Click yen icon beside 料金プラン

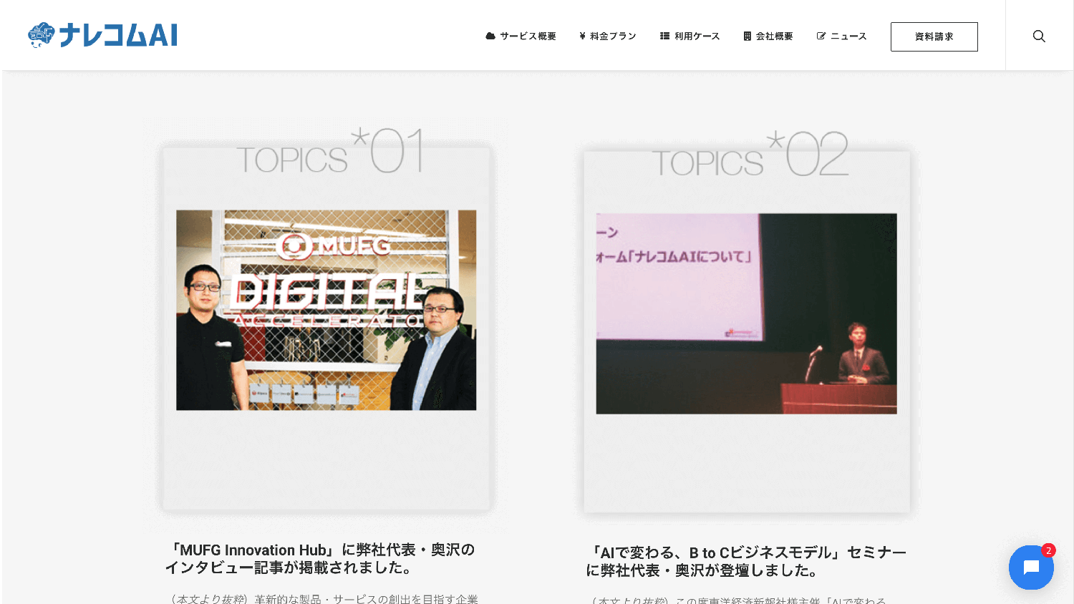click(583, 36)
